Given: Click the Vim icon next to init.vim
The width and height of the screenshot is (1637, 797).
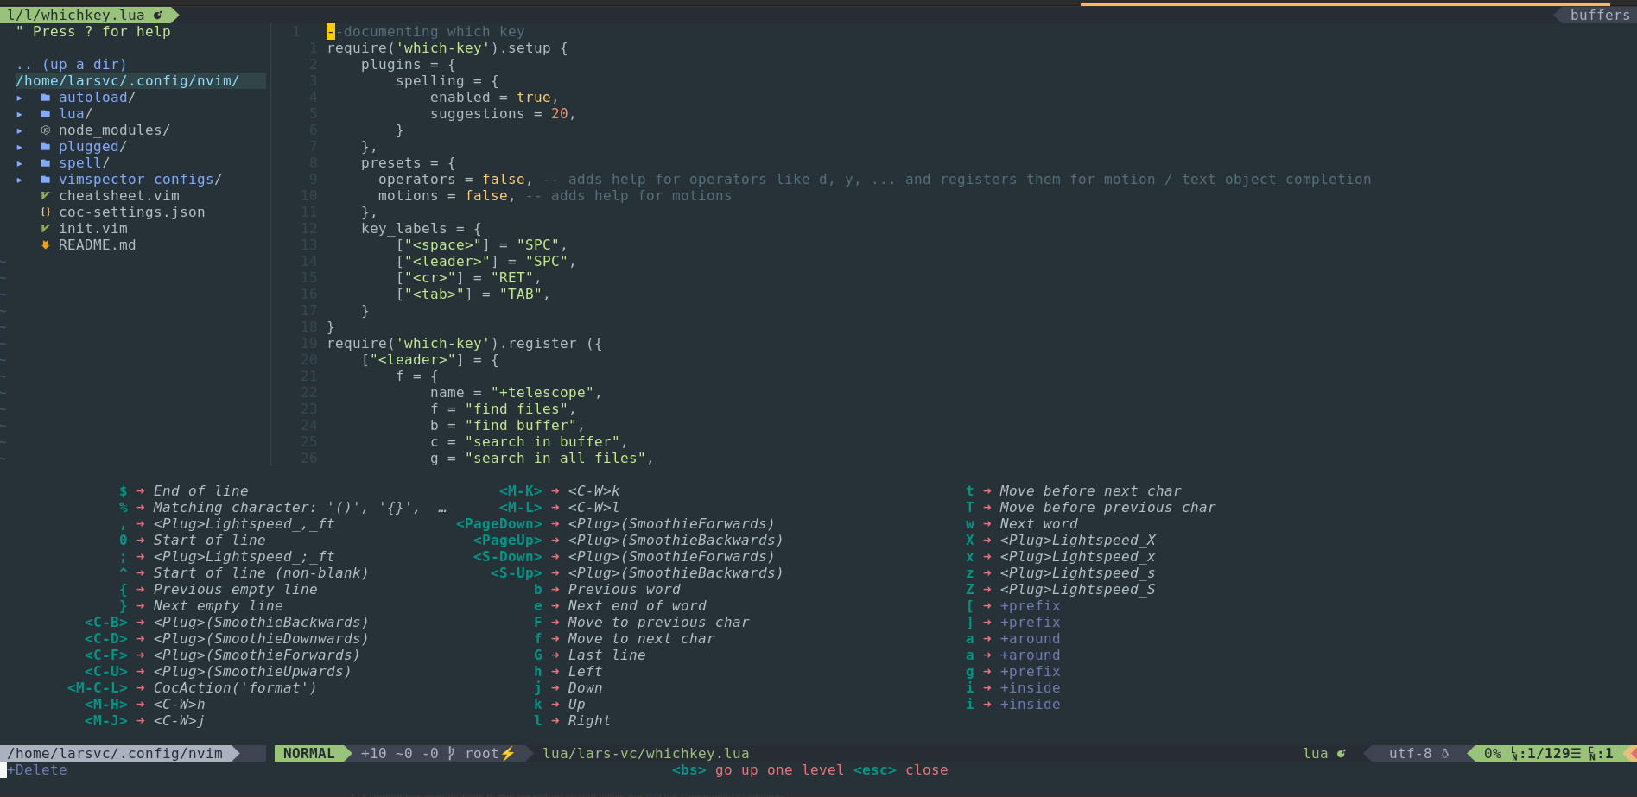Looking at the screenshot, I should (x=45, y=228).
